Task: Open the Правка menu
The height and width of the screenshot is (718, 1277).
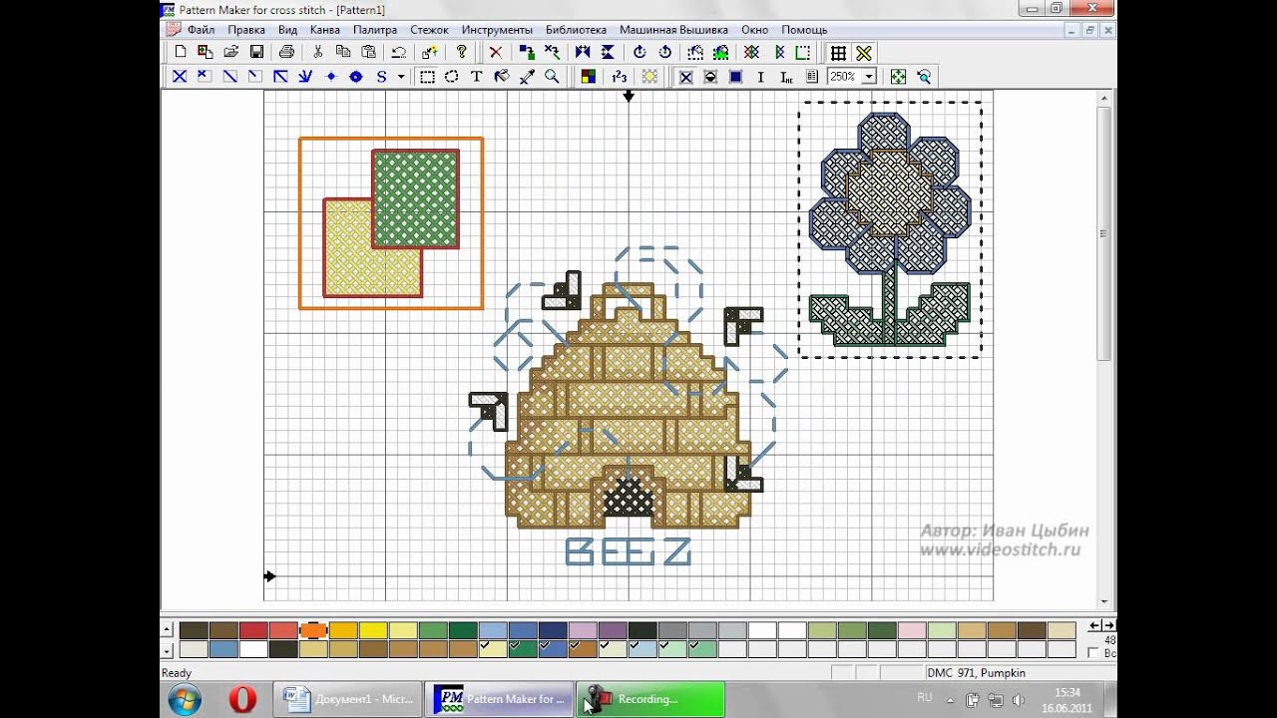Action: 246,30
